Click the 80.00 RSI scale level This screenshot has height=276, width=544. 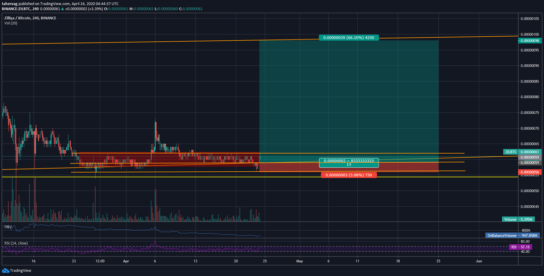(x=525, y=242)
